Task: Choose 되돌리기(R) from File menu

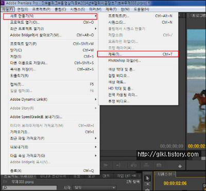Action: (53, 76)
